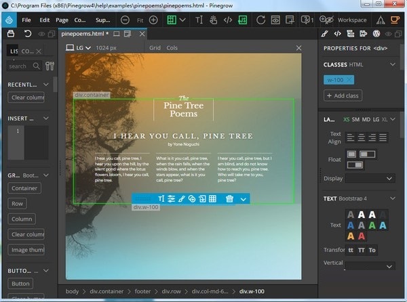Insert a Button element
This screenshot has height=302, width=407.
20,284
